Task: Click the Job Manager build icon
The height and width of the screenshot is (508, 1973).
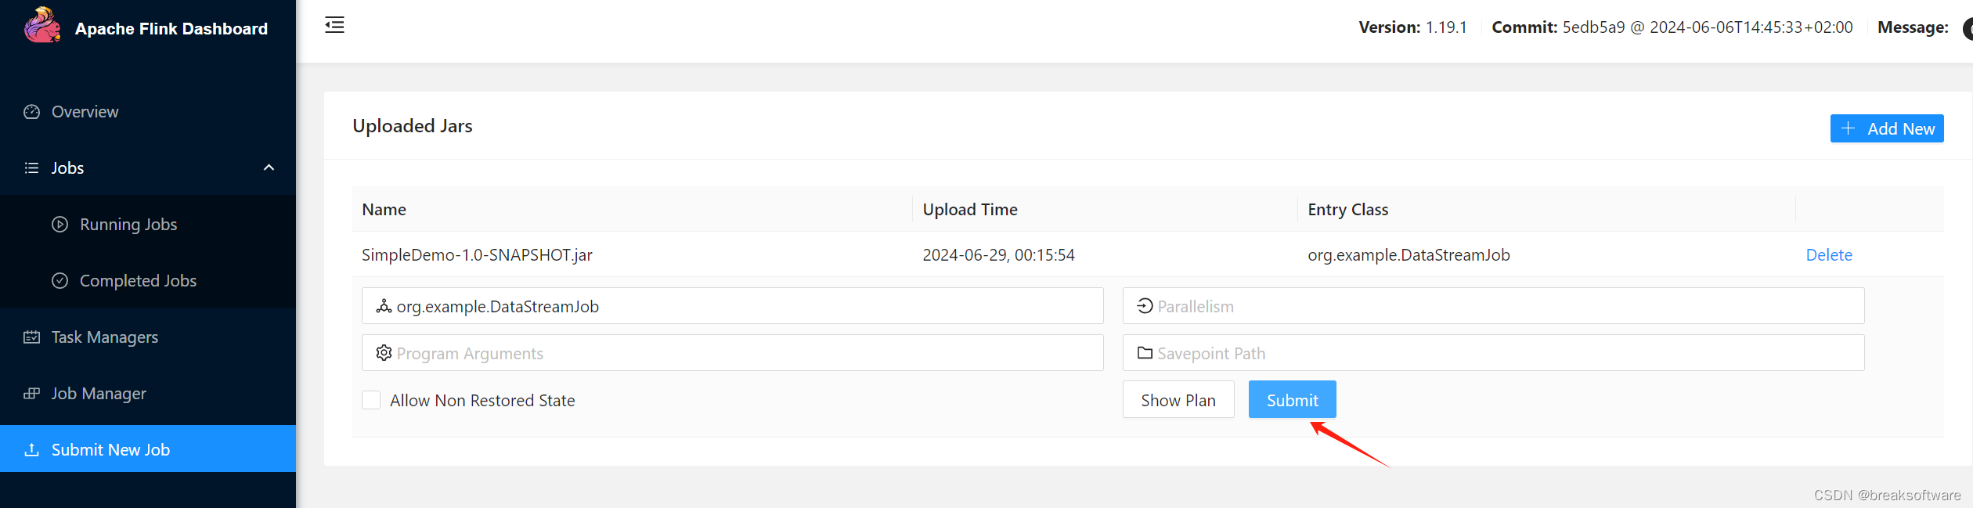Action: (31, 394)
